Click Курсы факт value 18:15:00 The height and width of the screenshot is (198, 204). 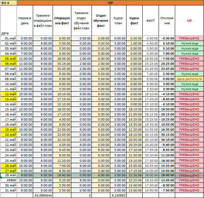point(134,109)
